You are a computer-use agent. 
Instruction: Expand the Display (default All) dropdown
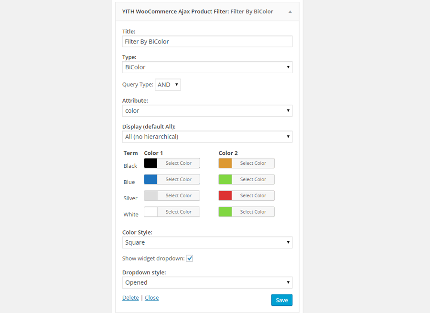tap(207, 137)
